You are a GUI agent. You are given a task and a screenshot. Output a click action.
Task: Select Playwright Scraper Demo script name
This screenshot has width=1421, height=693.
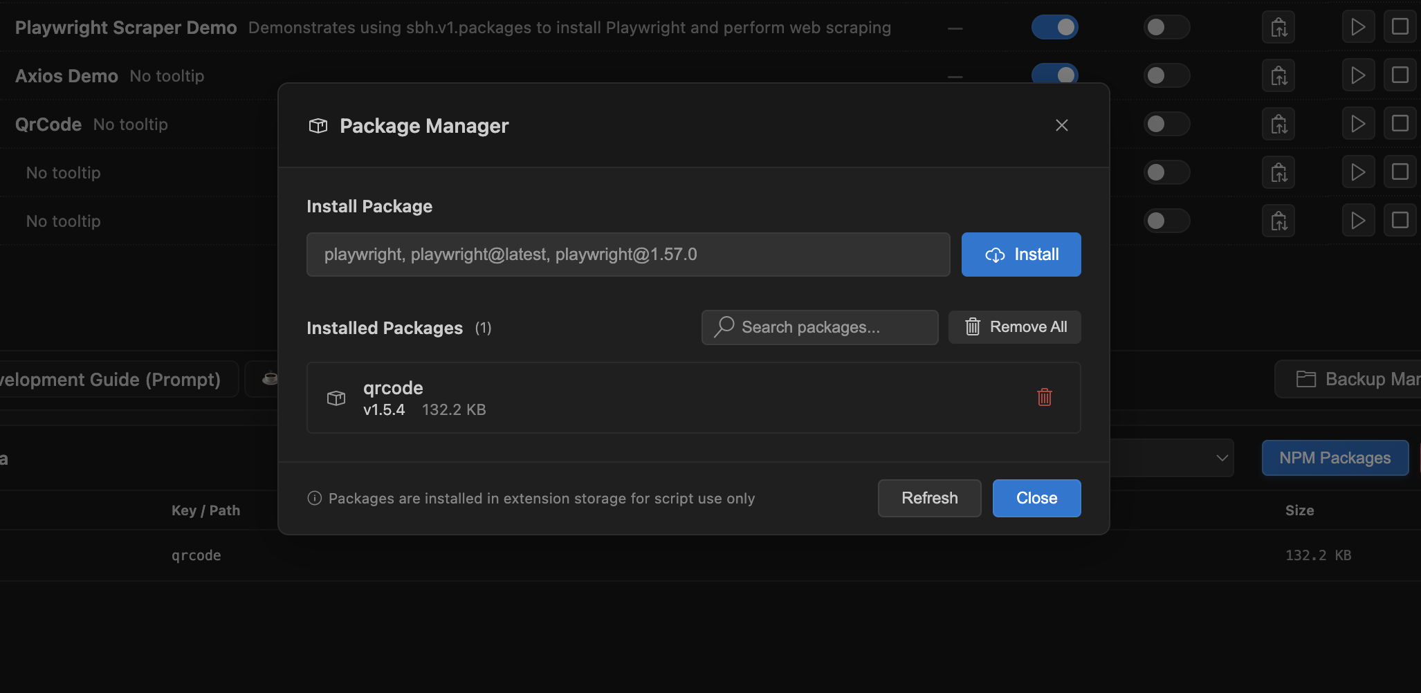pyautogui.click(x=126, y=28)
